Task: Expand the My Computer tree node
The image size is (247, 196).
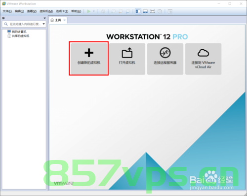Action: 16,32
